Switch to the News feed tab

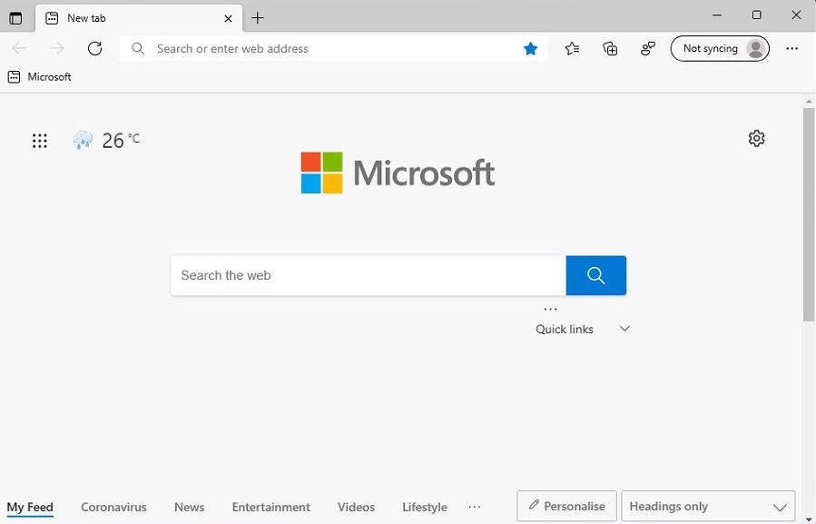(x=189, y=507)
